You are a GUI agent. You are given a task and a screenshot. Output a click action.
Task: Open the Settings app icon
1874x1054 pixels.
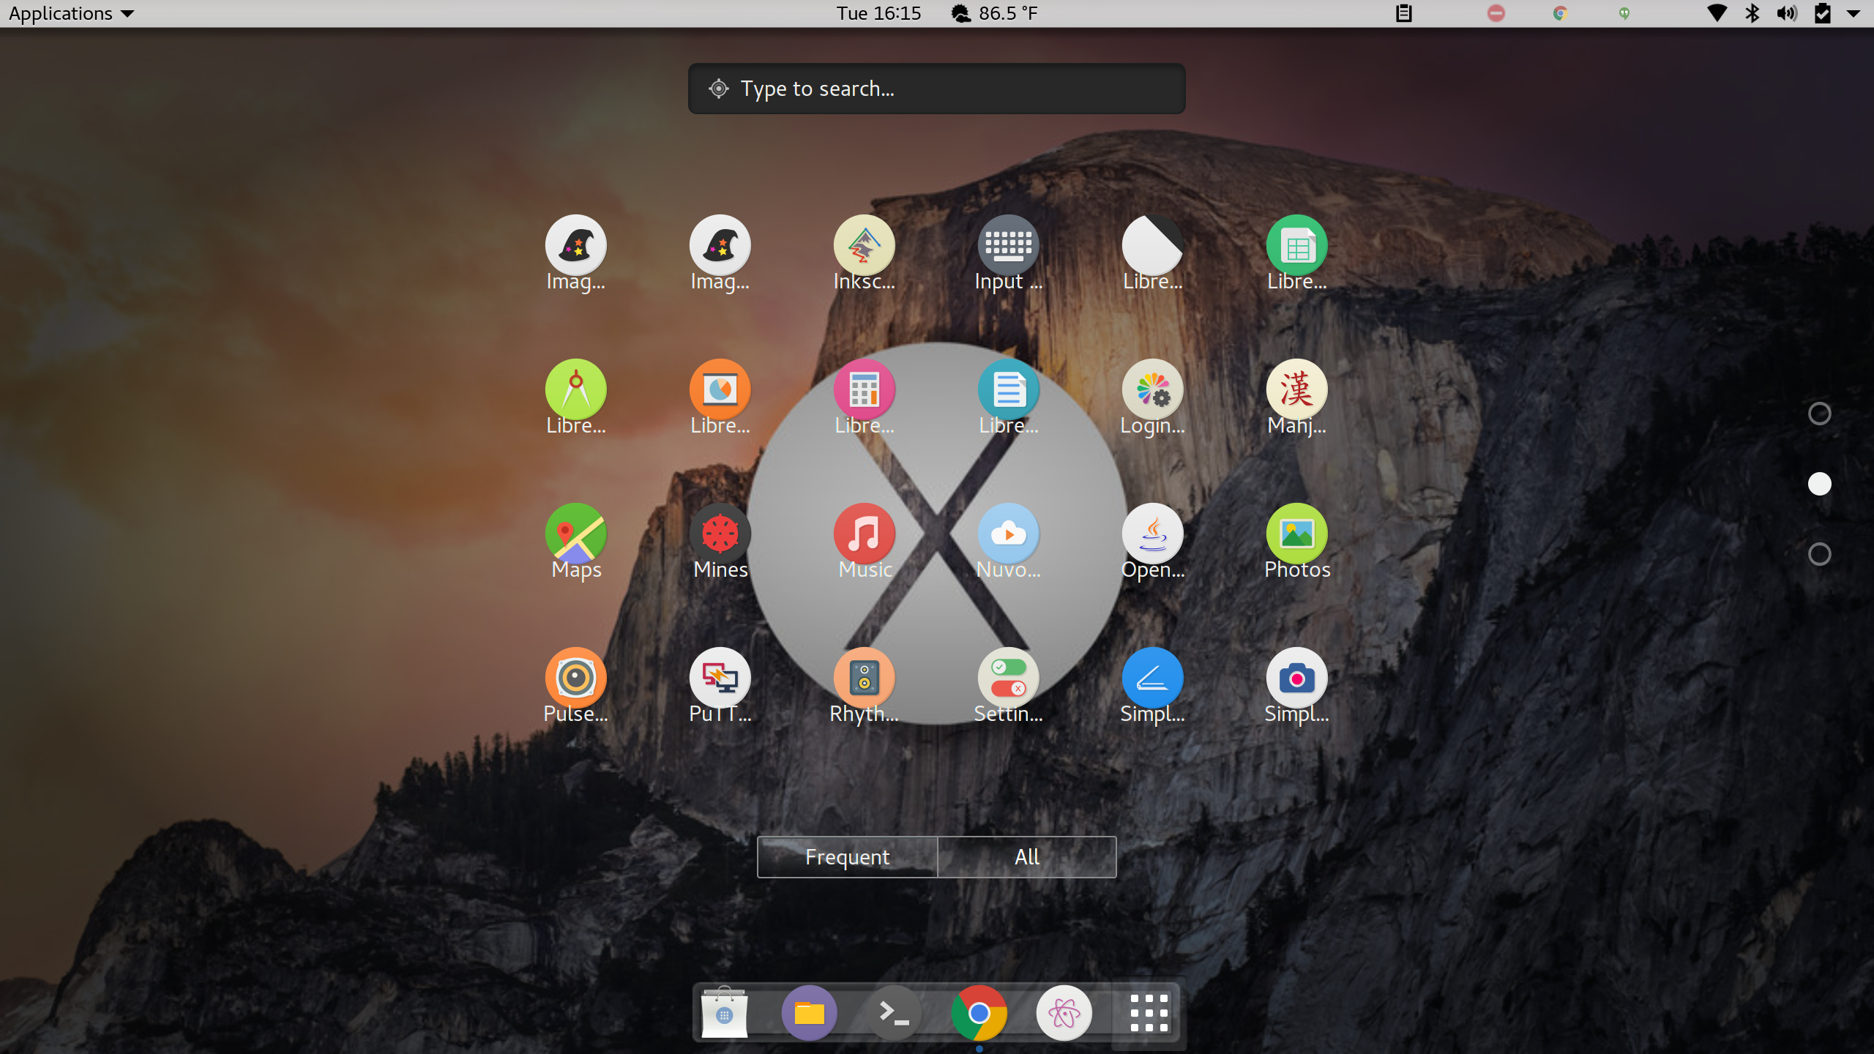[x=1008, y=679]
